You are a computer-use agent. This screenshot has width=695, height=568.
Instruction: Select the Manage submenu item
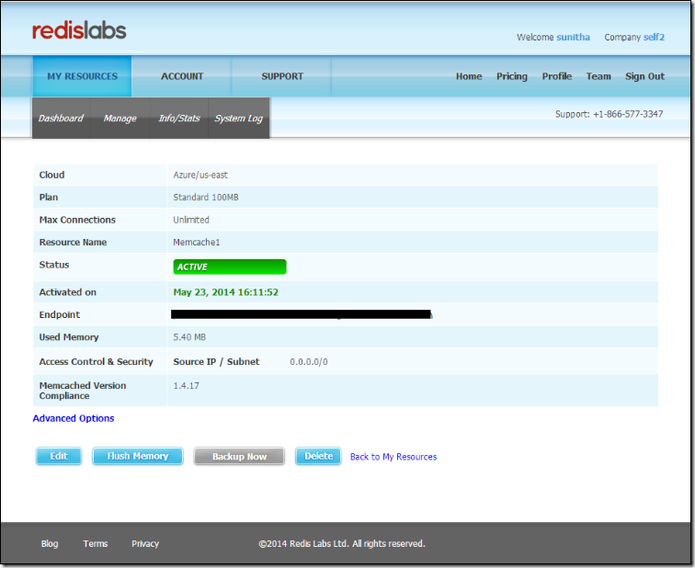pyautogui.click(x=120, y=119)
